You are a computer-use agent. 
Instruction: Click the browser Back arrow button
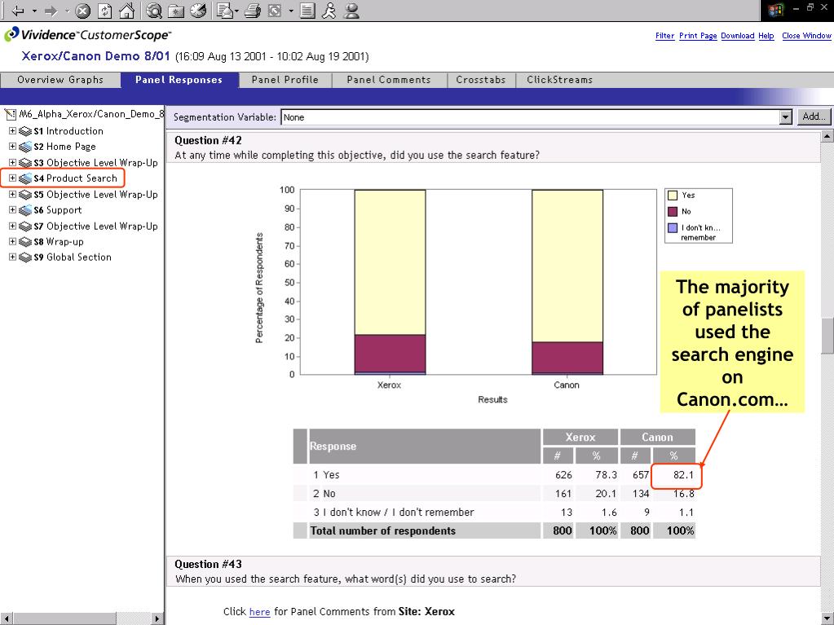click(x=18, y=11)
